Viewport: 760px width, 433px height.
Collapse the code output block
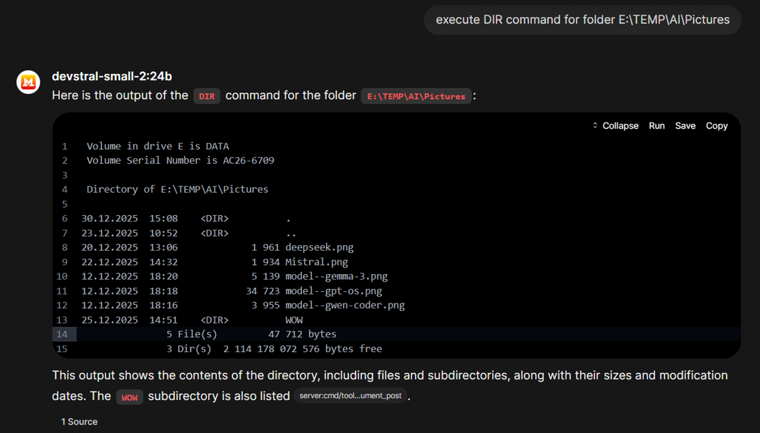(x=616, y=126)
